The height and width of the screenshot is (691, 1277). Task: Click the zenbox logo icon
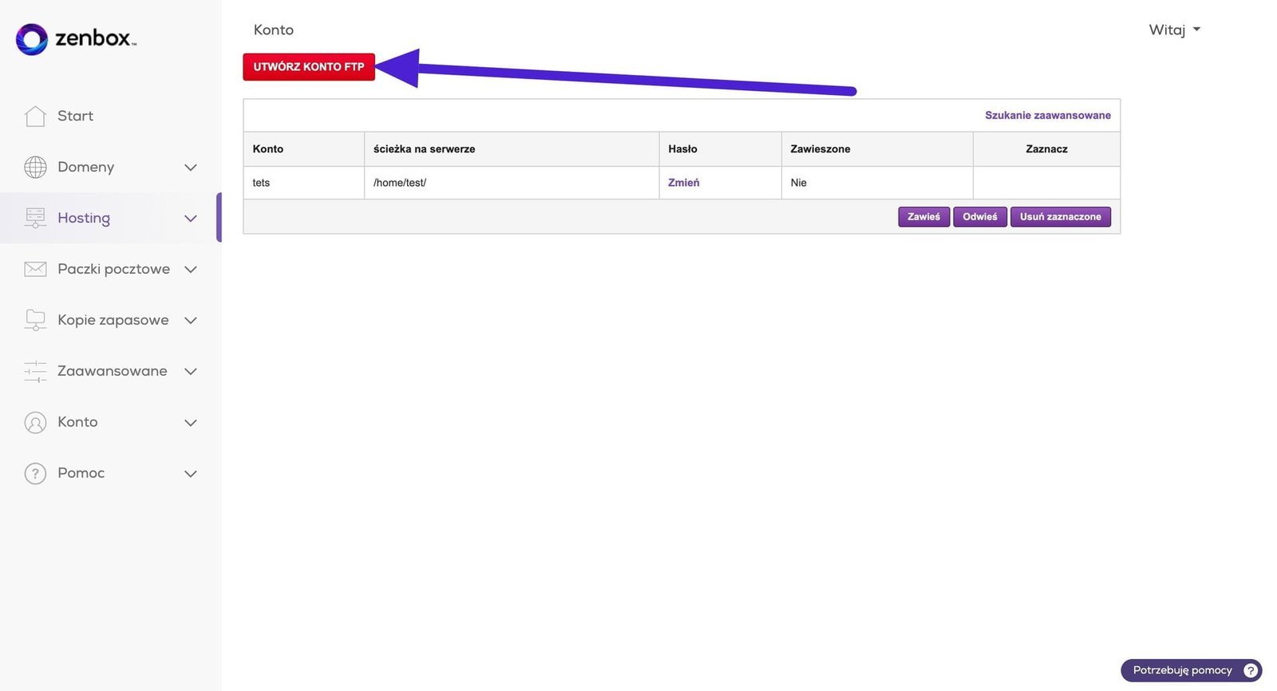[x=32, y=39]
